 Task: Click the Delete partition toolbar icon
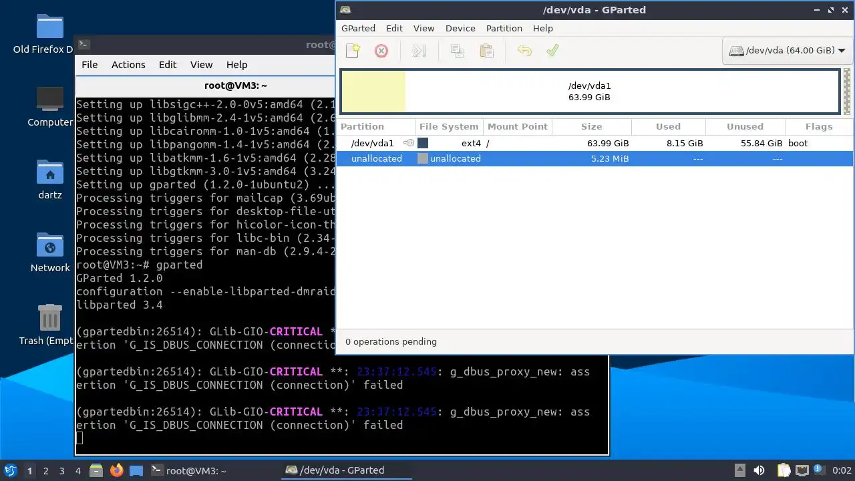381,51
